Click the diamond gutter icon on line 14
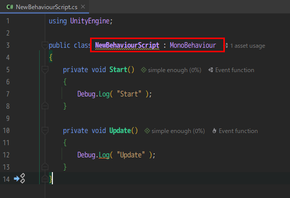290x198 pixels. 22,178
